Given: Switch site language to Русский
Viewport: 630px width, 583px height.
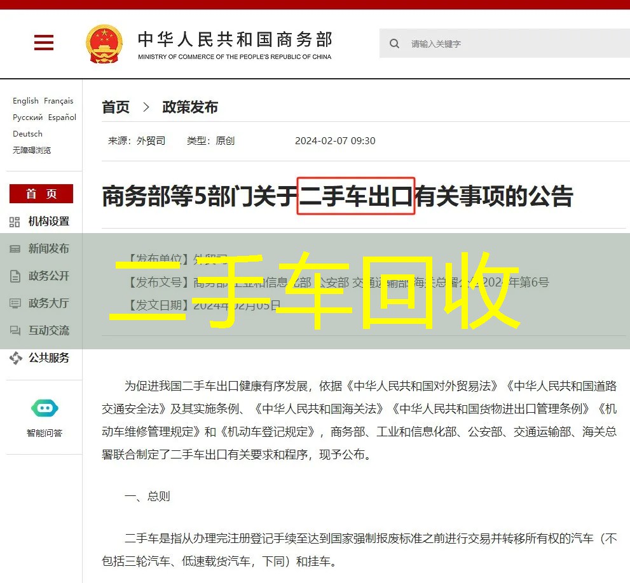Looking at the screenshot, I should (x=28, y=117).
